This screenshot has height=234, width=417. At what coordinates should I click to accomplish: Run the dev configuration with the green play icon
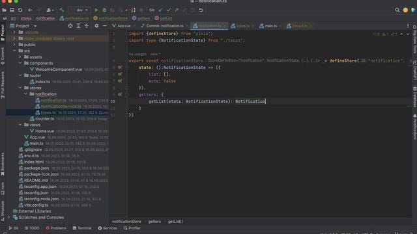(x=96, y=10)
